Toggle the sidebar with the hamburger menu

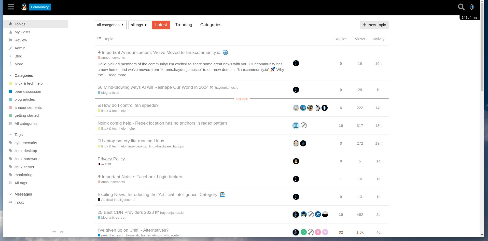click(11, 7)
